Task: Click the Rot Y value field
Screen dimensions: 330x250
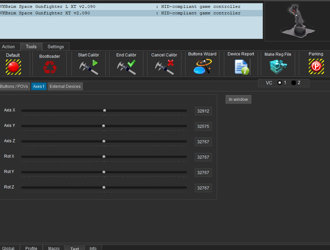Action: pyautogui.click(x=203, y=172)
